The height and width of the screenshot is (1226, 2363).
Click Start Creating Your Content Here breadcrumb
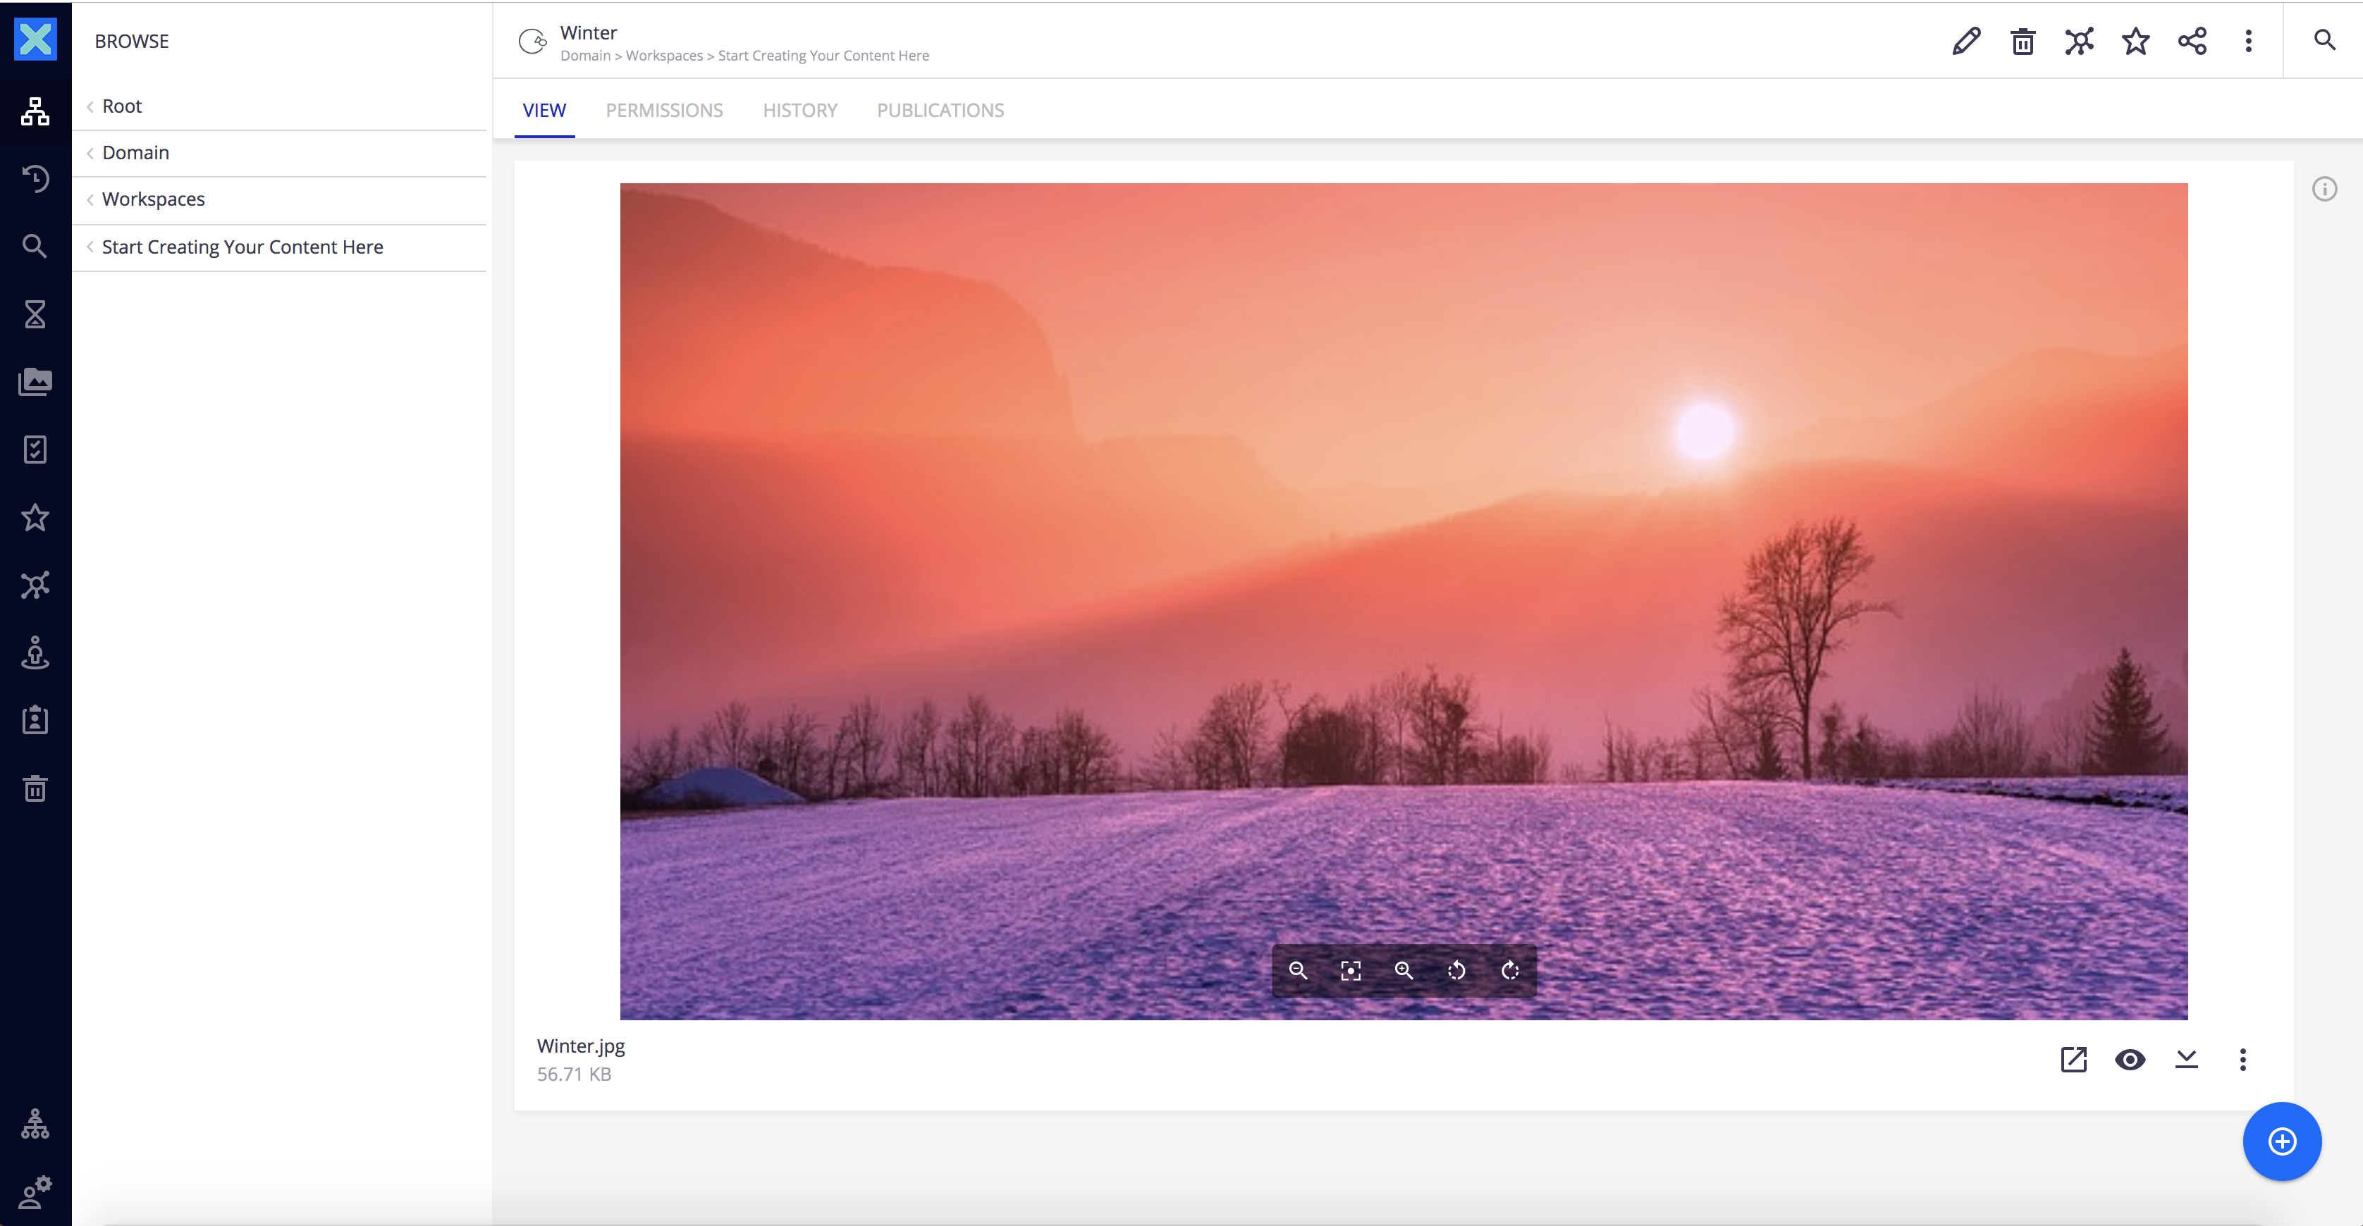pos(823,56)
